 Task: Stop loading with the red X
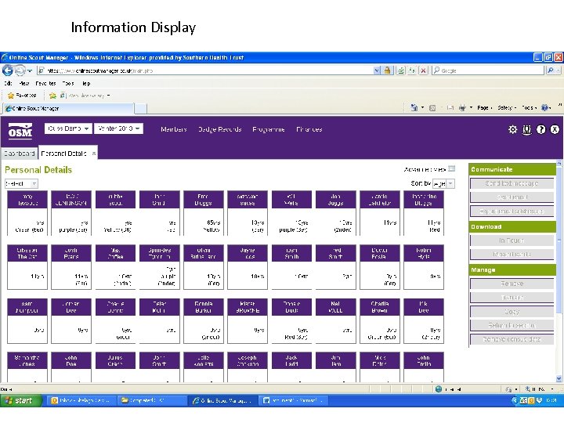(424, 70)
